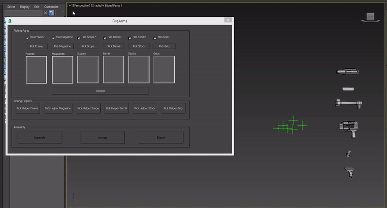Screen dimensions: 387x208
Task: Uncheck the Has Frame? checkbox
Action: coord(27,38)
